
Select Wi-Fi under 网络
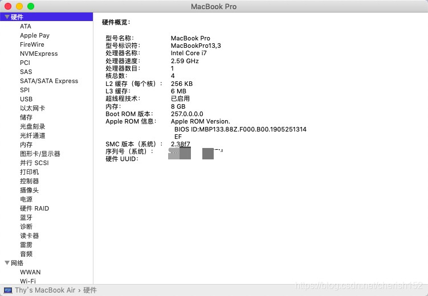28,281
